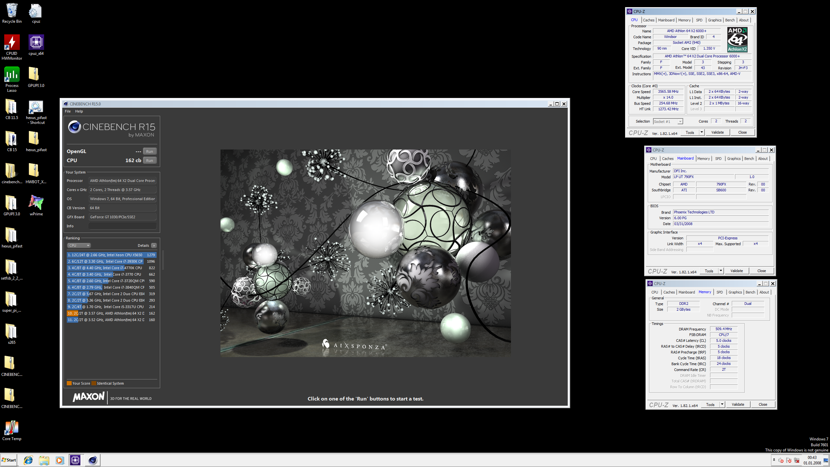Select ranking row Core i7-4770K
Viewport: 830px width, 467px height.
pyautogui.click(x=112, y=268)
